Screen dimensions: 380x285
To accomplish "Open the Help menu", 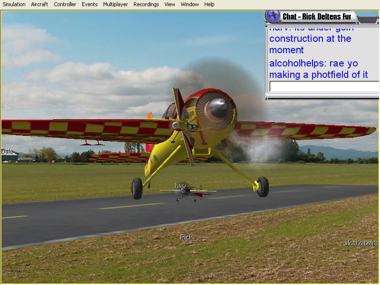I will pyautogui.click(x=209, y=4).
